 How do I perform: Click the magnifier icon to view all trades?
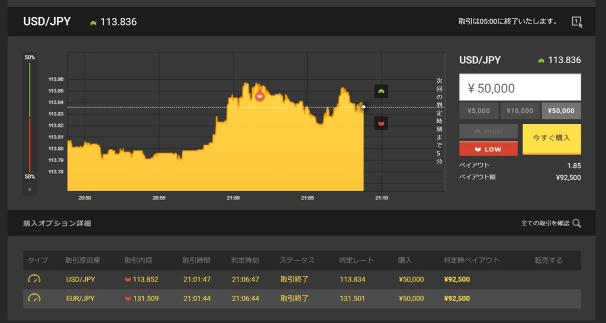576,223
